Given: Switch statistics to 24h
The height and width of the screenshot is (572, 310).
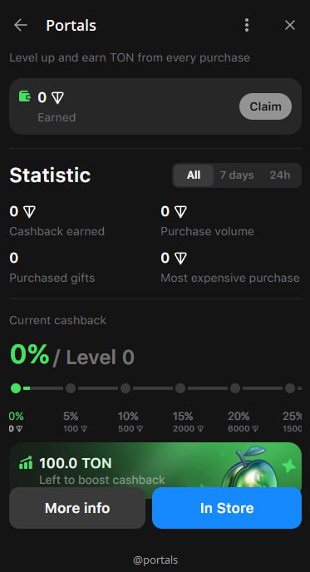Looking at the screenshot, I should click(x=280, y=175).
